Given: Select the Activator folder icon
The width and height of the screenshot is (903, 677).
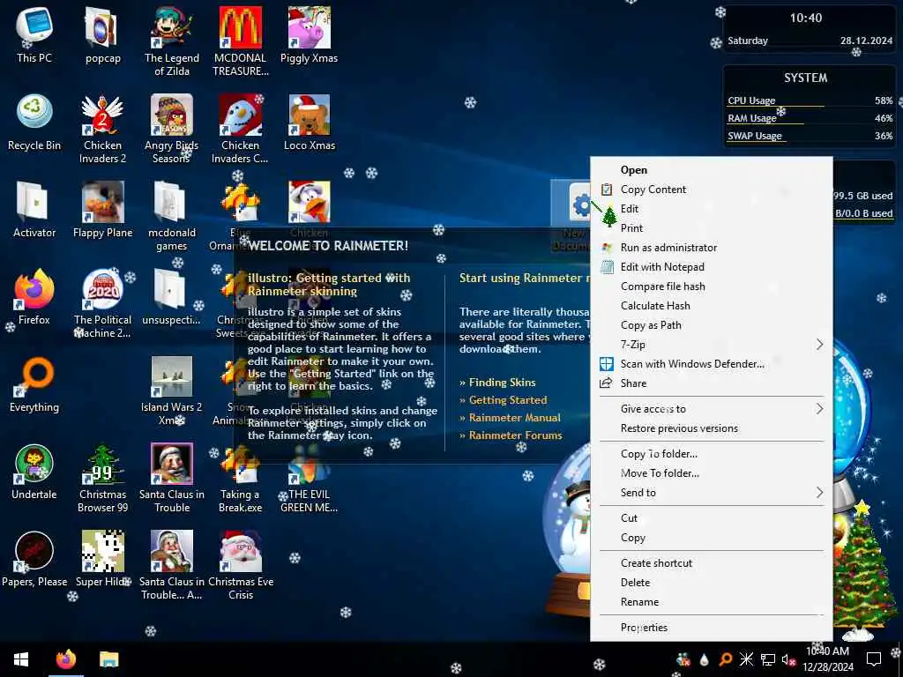Looking at the screenshot, I should pos(34,210).
